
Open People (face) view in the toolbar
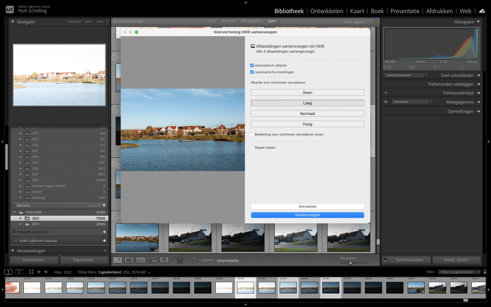coord(164,260)
